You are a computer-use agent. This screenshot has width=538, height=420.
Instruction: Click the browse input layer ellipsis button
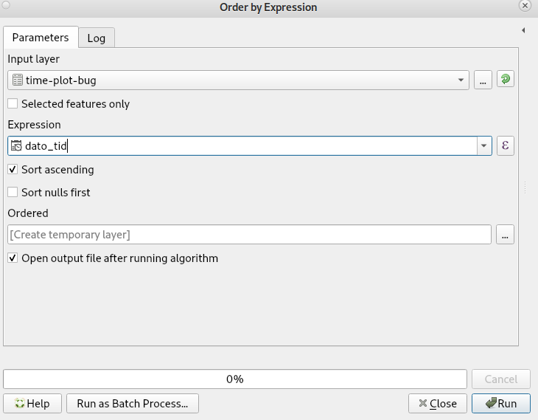coord(483,80)
